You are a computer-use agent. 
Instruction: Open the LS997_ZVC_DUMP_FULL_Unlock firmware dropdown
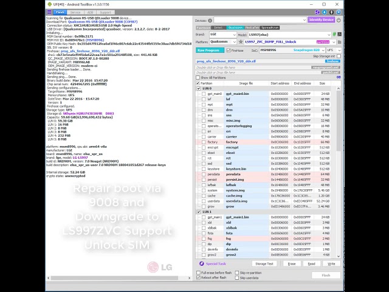[291, 42]
